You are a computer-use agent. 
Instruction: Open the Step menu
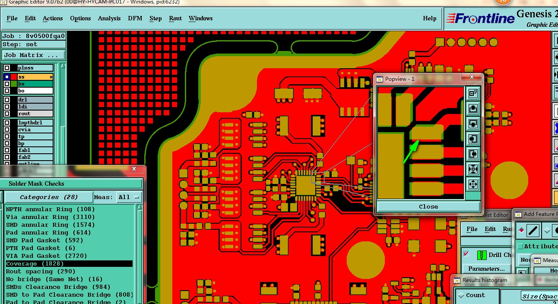[155, 18]
